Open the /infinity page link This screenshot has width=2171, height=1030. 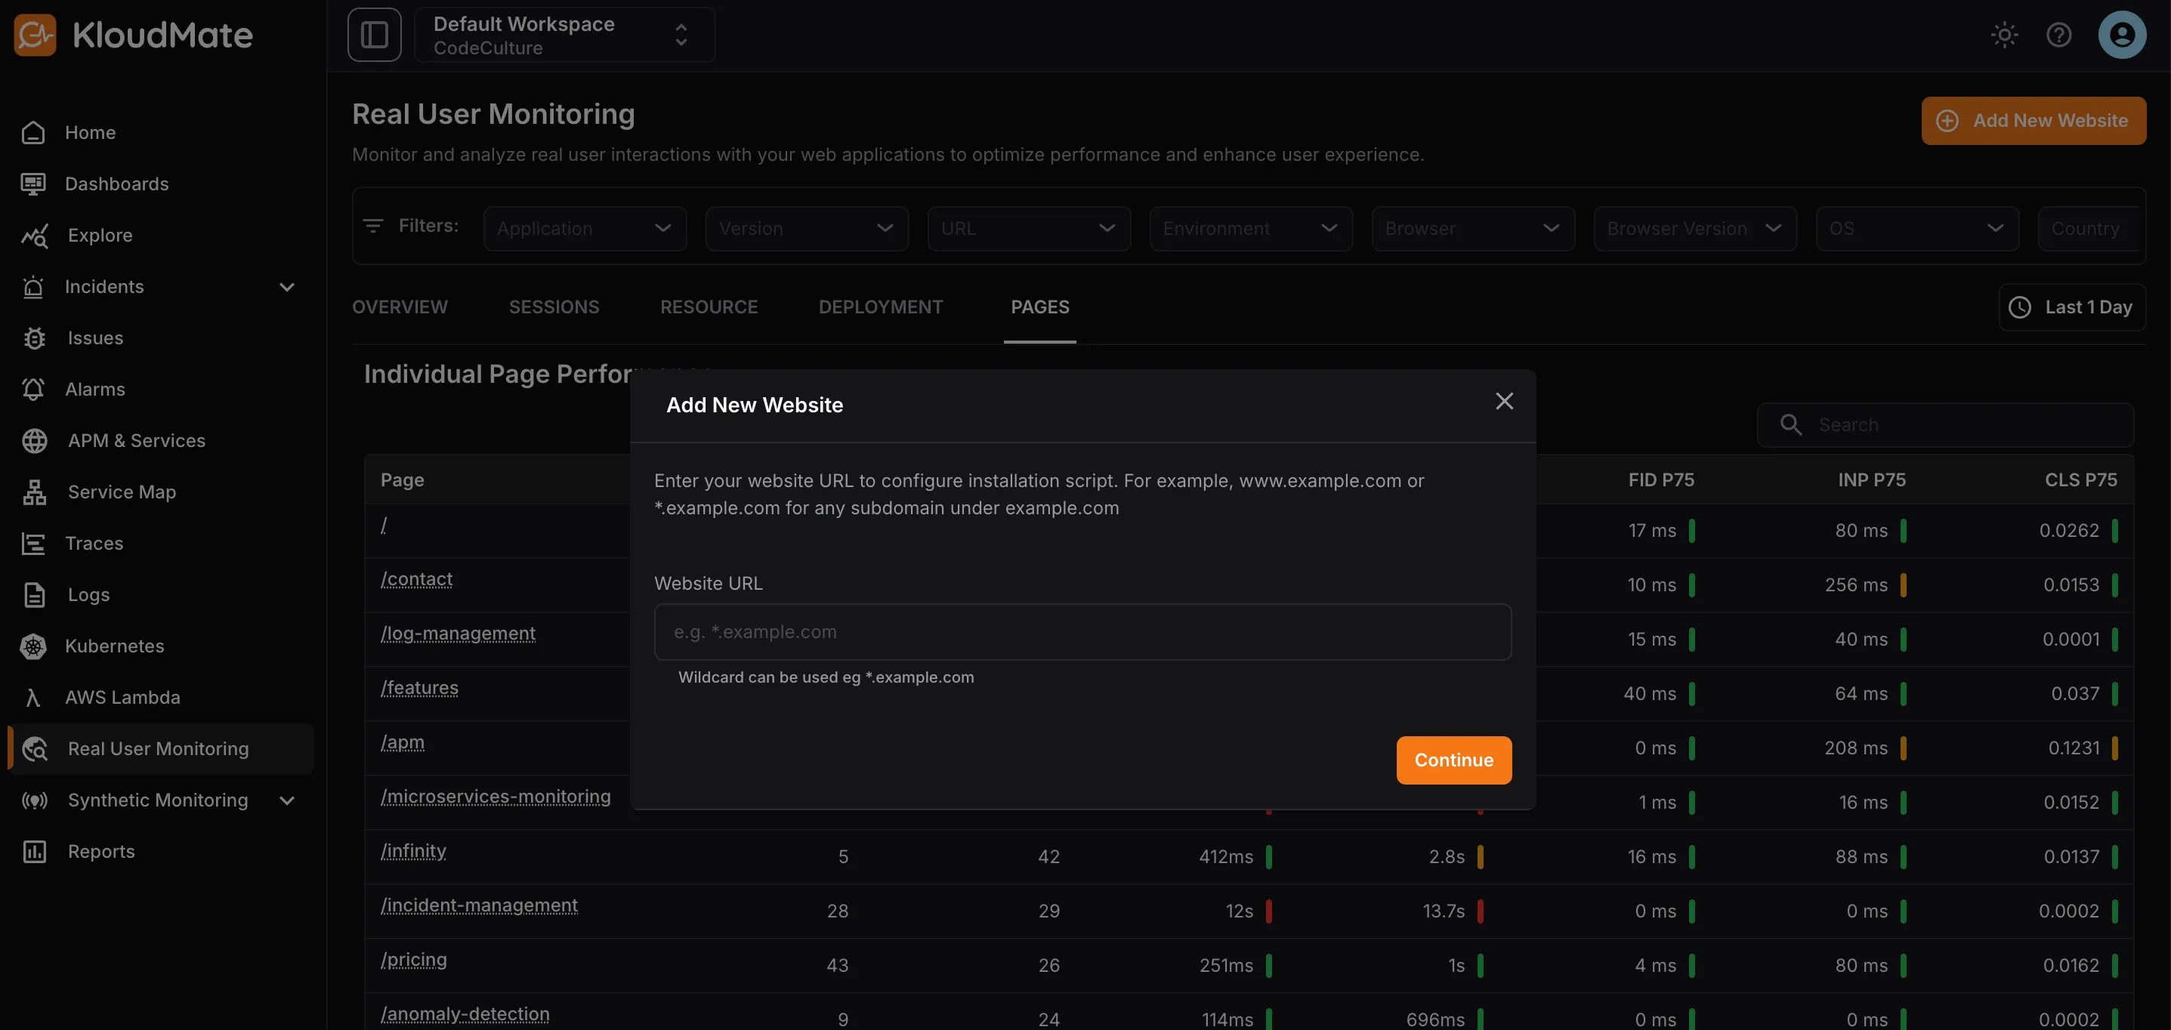[x=413, y=852]
